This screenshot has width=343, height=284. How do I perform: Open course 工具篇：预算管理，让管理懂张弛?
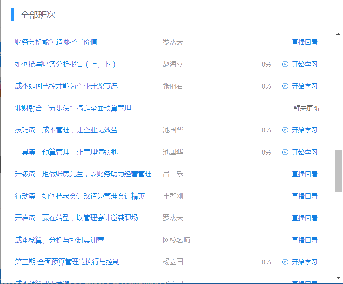[66, 152]
